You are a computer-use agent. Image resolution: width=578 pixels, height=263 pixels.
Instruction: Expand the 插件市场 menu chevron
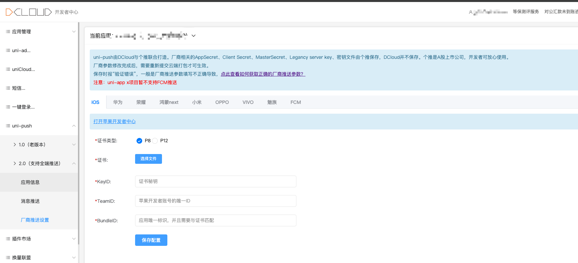tap(74, 239)
